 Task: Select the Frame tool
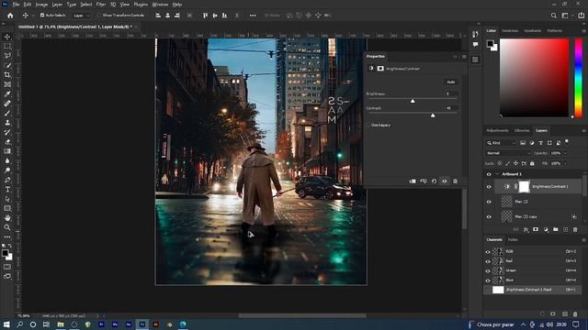point(7,84)
